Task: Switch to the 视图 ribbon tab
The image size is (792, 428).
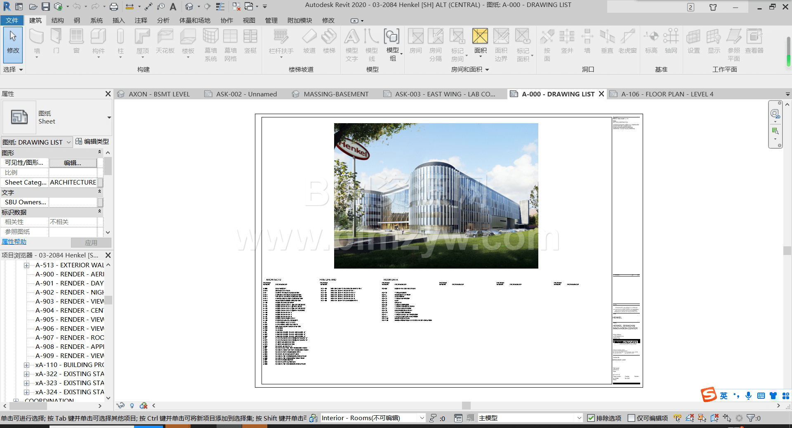Action: click(x=249, y=20)
